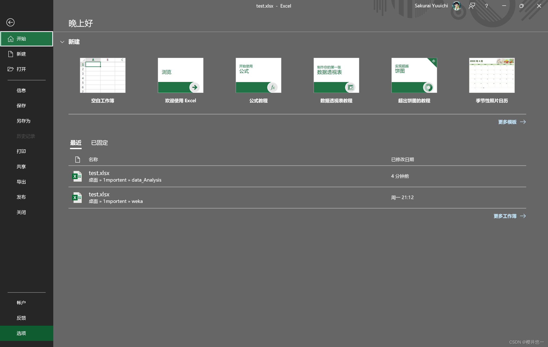Choose 另存为 from the sidebar menu
This screenshot has width=548, height=347.
coord(23,121)
